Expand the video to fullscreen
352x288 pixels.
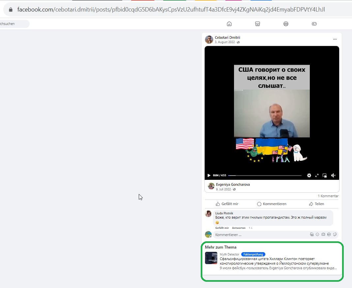click(317, 175)
